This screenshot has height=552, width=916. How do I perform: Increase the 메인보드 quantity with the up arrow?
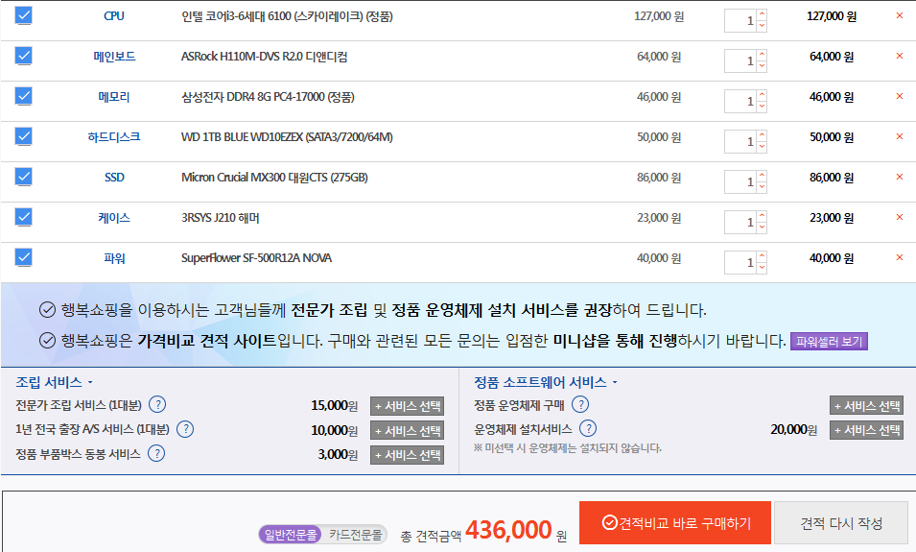[762, 53]
